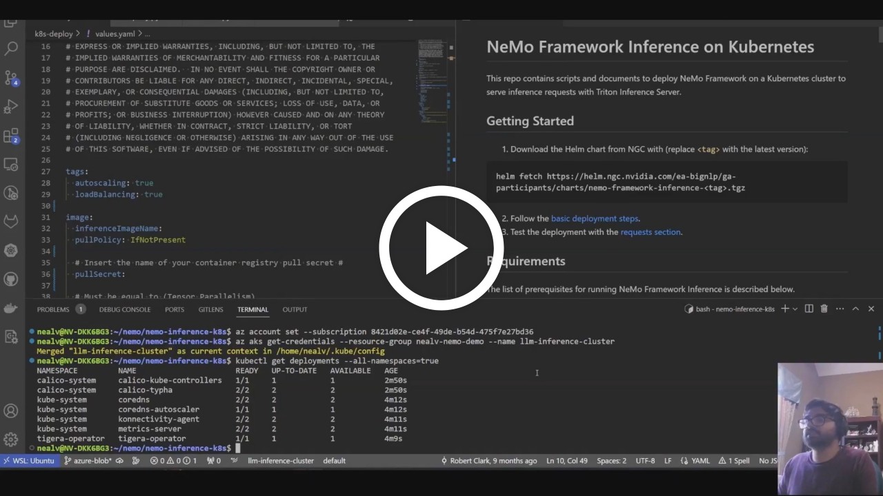This screenshot has height=496, width=883.
Task: Split the terminal panel
Action: [808, 309]
